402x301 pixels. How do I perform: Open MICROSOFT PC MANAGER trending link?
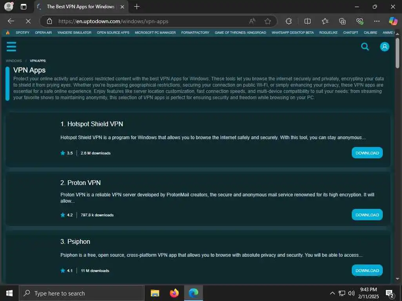[x=155, y=33]
